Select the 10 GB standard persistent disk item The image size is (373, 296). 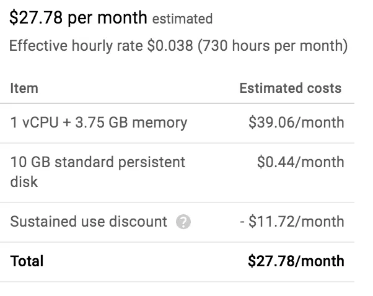coord(97,172)
